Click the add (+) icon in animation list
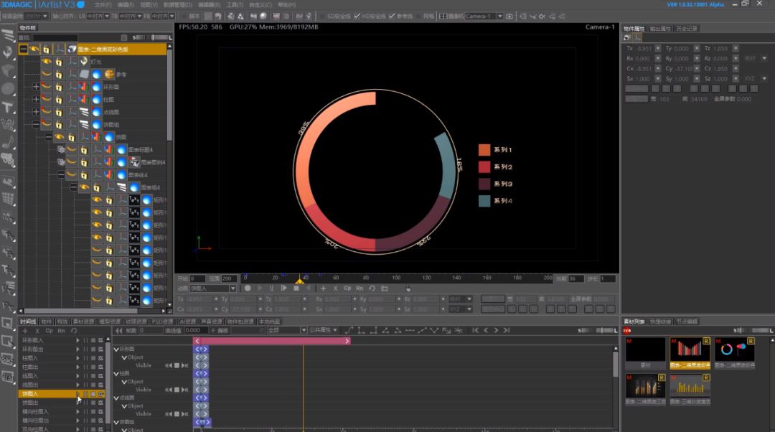Screen dimensions: 775x432 click(24, 331)
